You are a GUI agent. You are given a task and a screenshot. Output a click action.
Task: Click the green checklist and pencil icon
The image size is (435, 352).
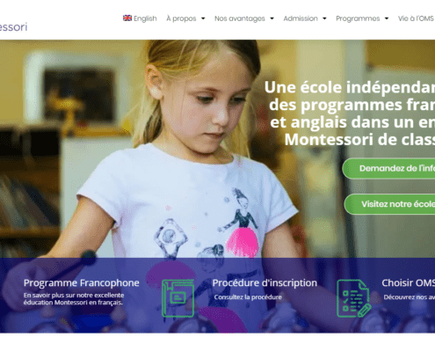(x=353, y=298)
